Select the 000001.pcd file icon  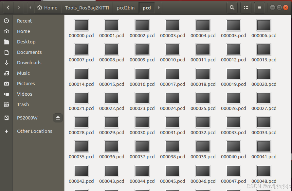(x=112, y=25)
